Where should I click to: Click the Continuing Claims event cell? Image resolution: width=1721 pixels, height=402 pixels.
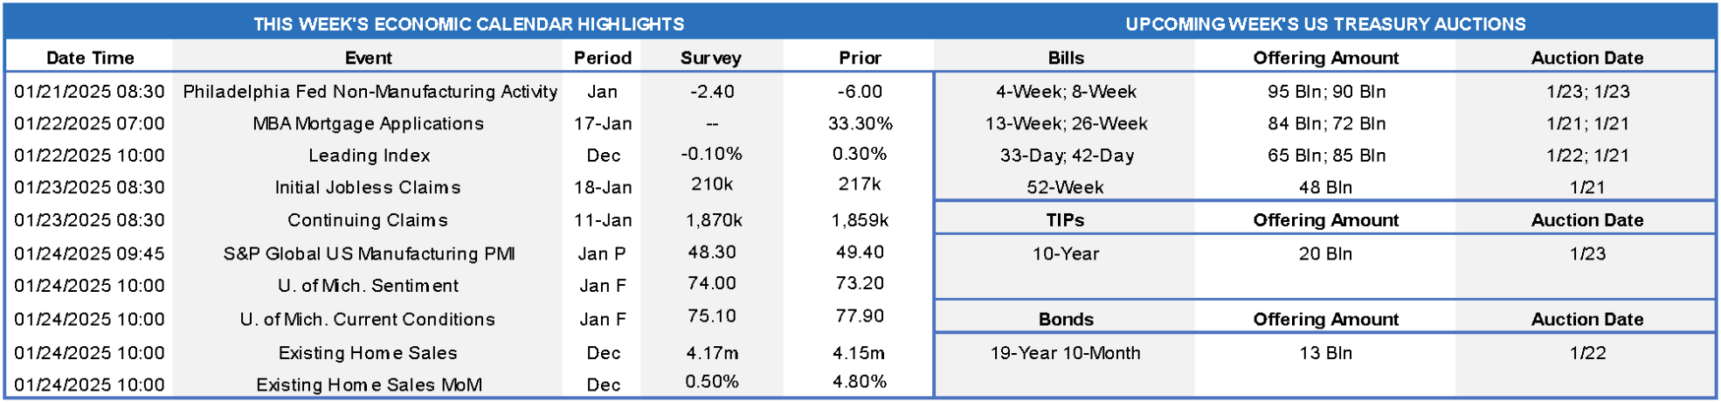coord(368,220)
